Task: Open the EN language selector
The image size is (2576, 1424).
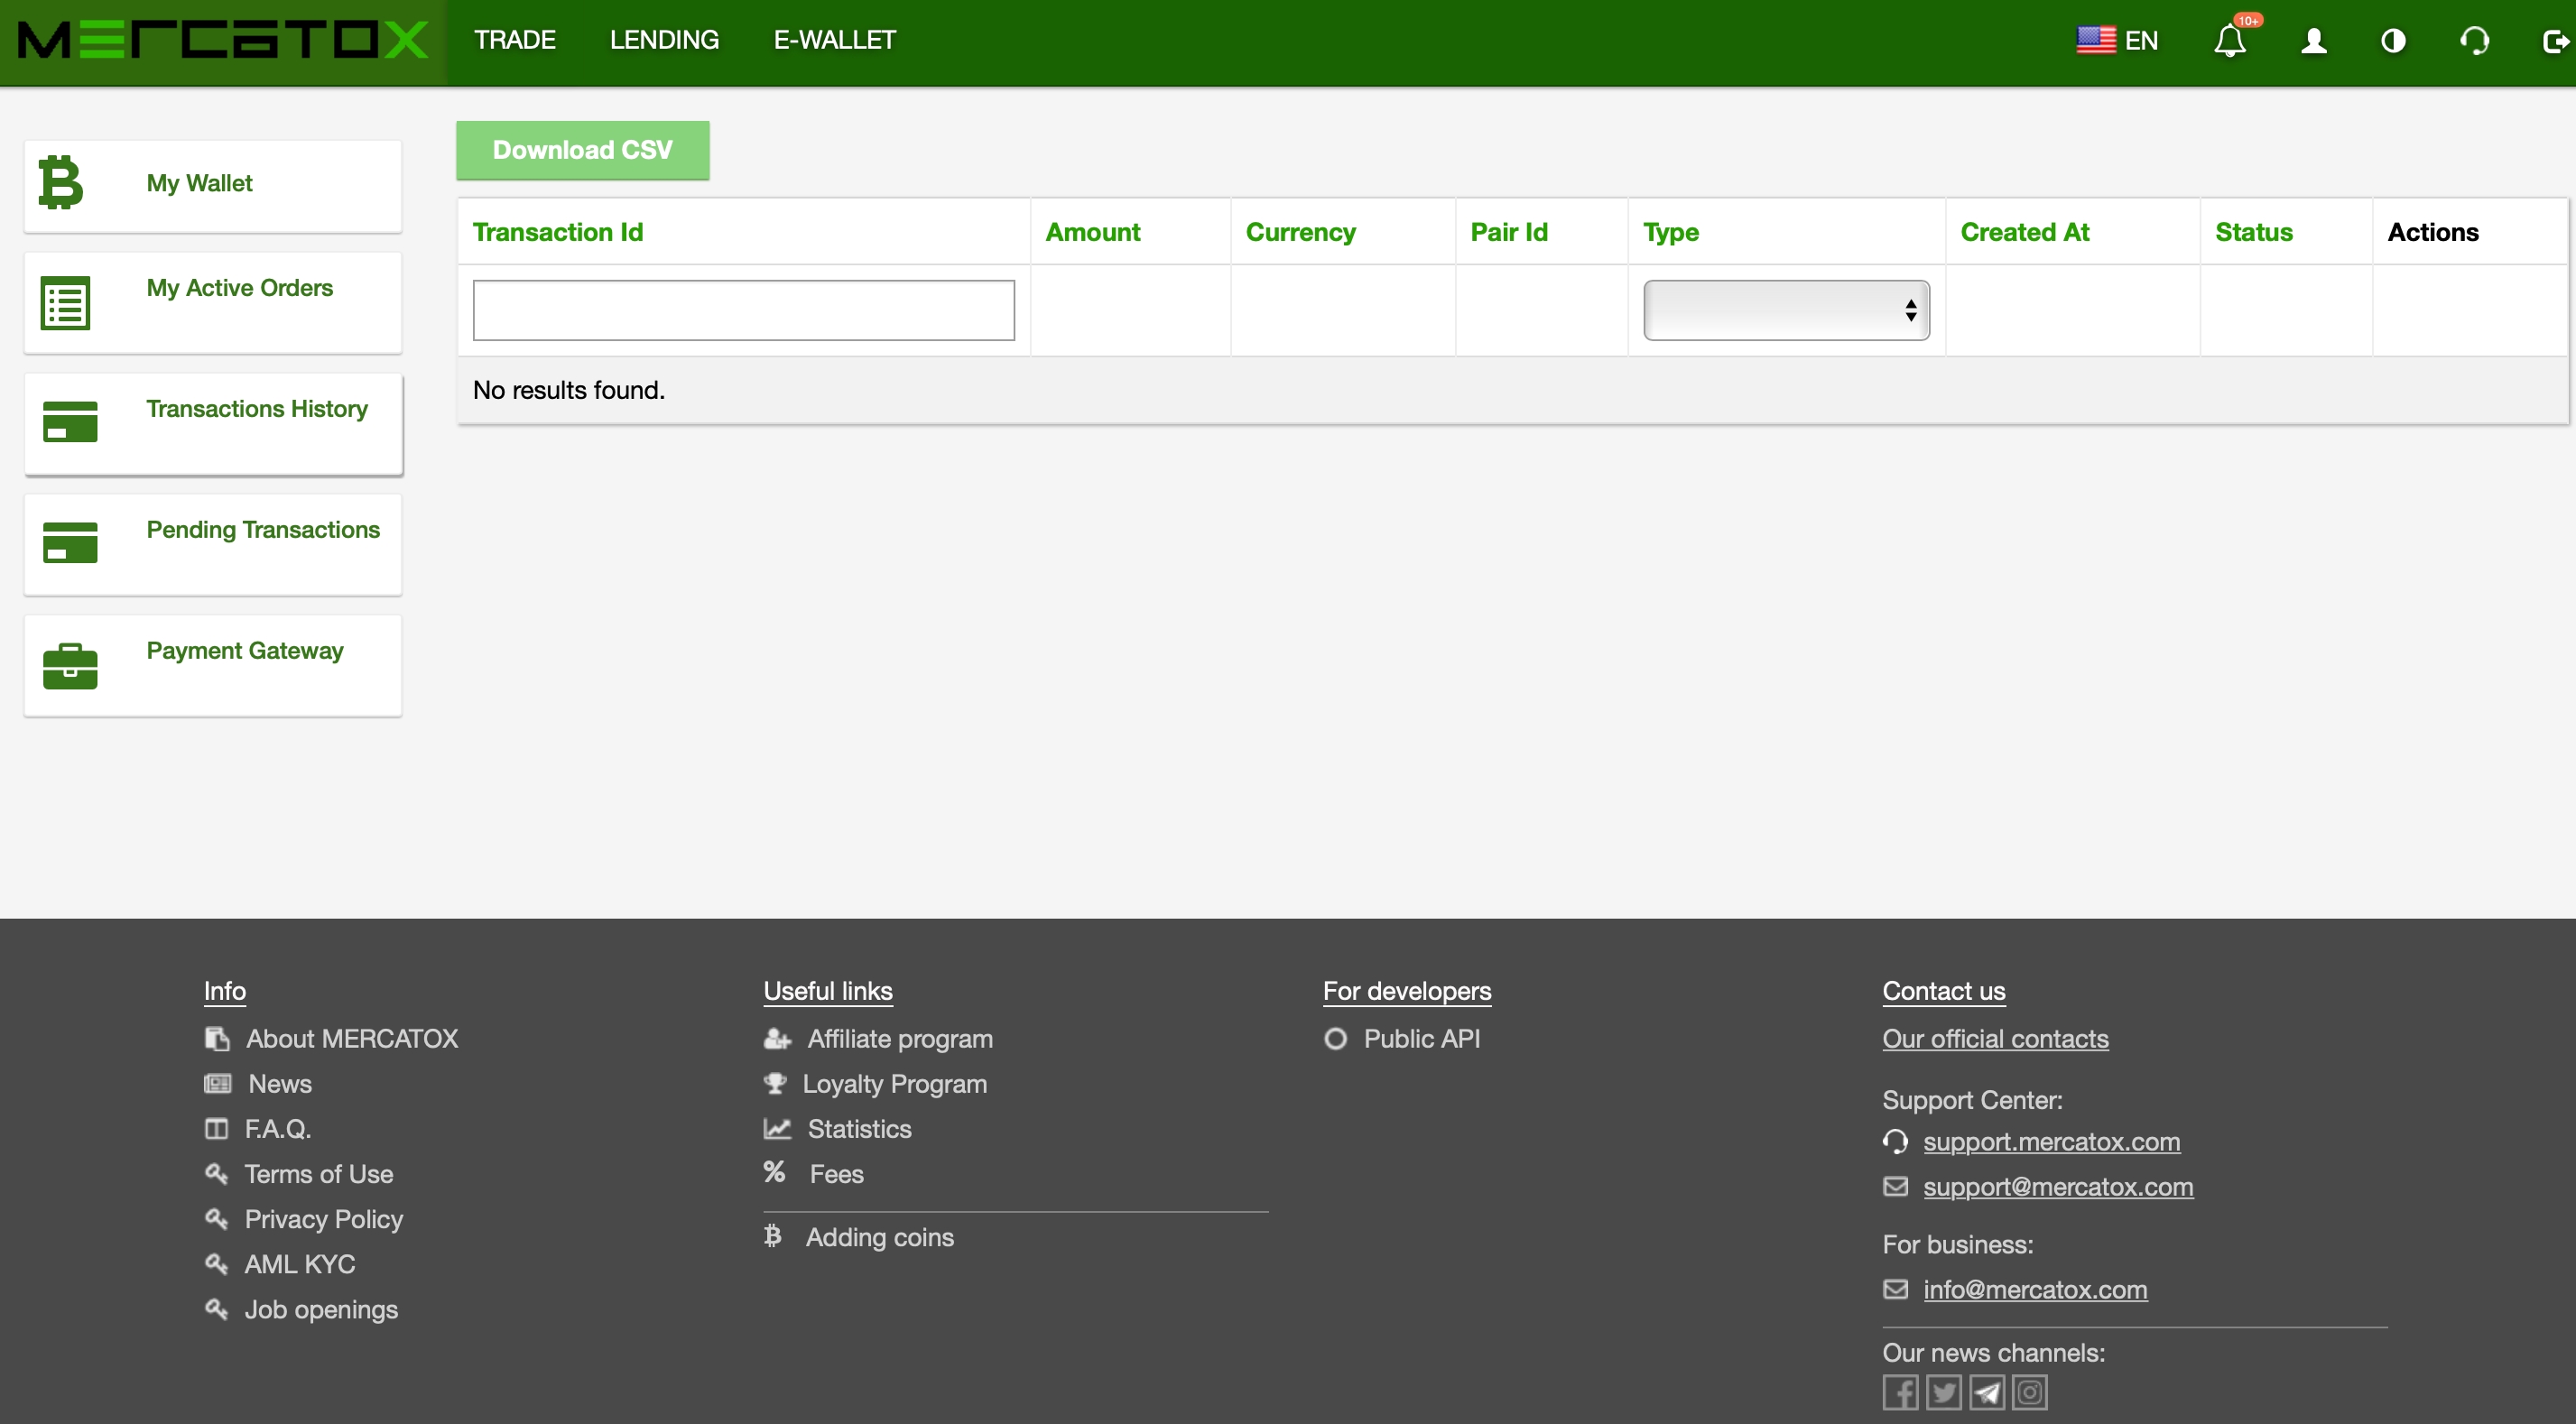Action: 2118,41
